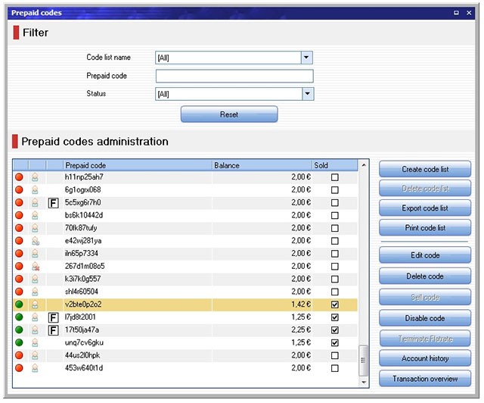Click user icon in row 267d1m08o5
Viewport: 484px width, 403px height.
(35, 266)
